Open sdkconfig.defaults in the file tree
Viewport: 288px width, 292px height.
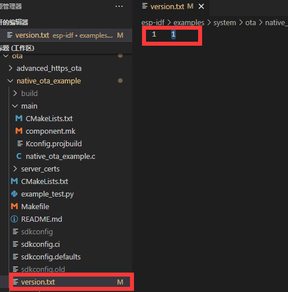[51, 257]
